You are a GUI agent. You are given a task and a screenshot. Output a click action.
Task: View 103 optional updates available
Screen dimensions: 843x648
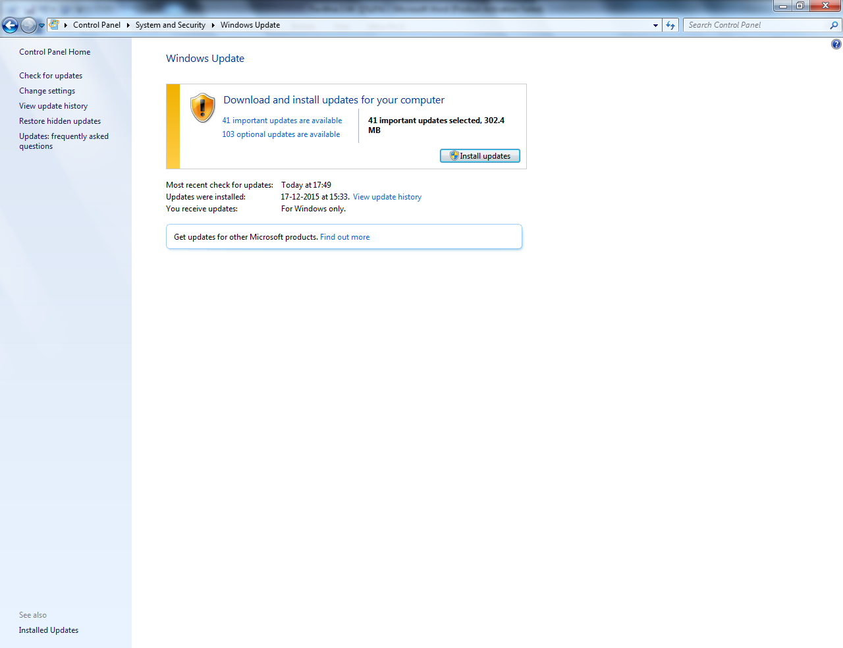pyautogui.click(x=281, y=134)
